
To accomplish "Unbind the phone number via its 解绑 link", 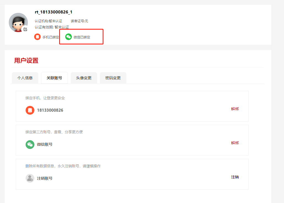I will coord(235,109).
